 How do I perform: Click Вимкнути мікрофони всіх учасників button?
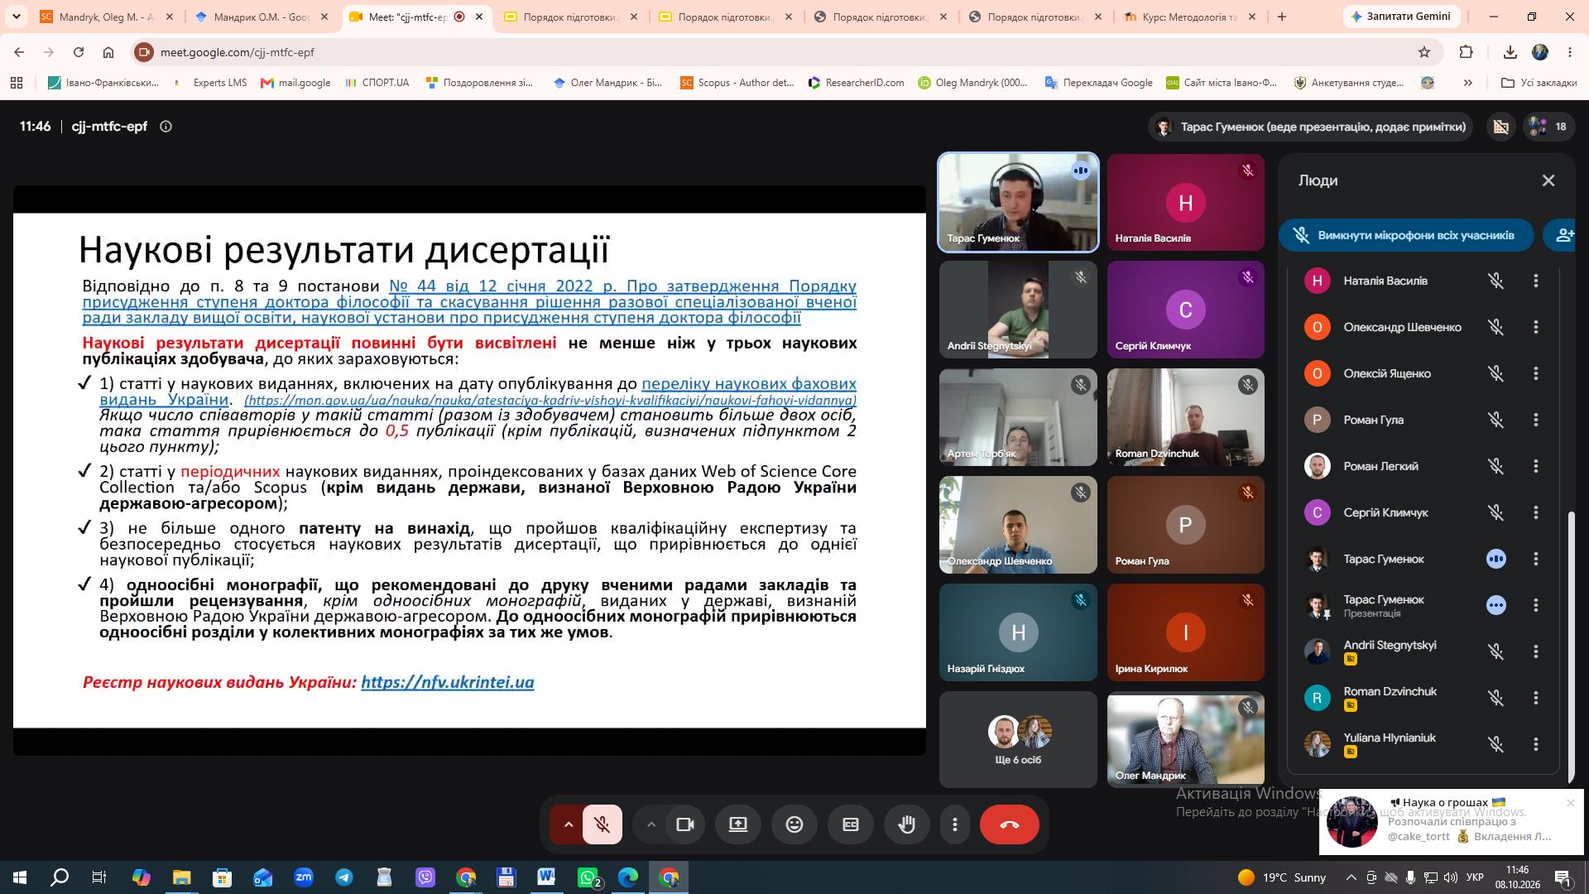click(1406, 235)
